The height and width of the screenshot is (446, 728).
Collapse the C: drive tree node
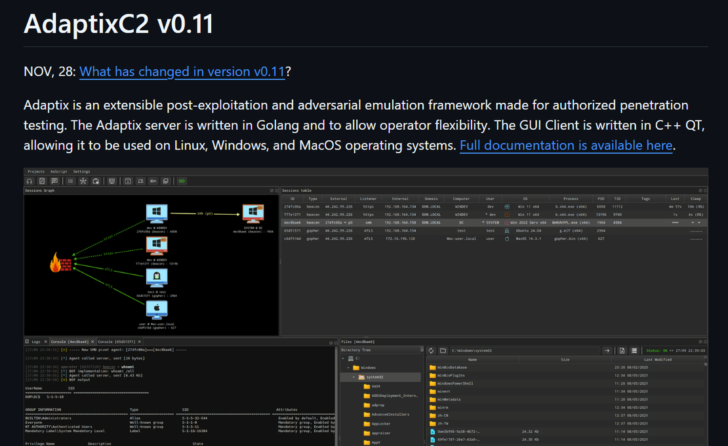point(342,359)
